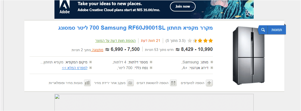Click the orange מתצוגה display-model link
Image resolution: width=301 pixels, height=111 pixels.
(x=97, y=50)
